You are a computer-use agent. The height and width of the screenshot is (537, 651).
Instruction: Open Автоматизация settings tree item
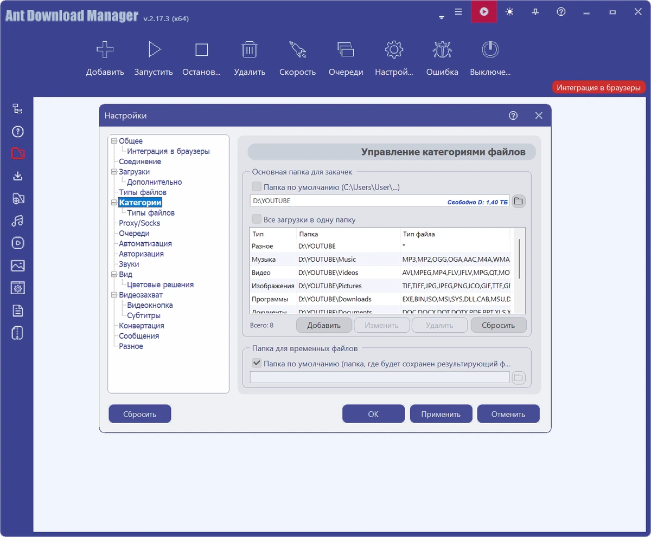click(145, 244)
